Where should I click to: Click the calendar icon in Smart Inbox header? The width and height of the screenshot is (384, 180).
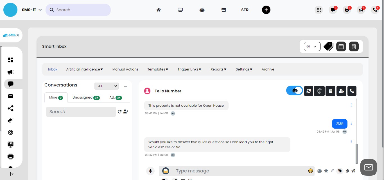[341, 46]
